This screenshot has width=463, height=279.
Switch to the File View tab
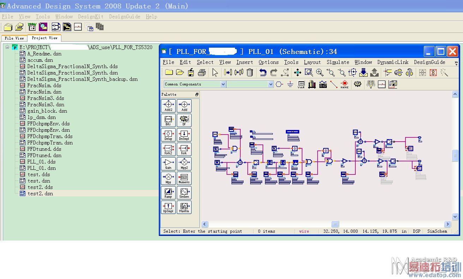pyautogui.click(x=14, y=38)
